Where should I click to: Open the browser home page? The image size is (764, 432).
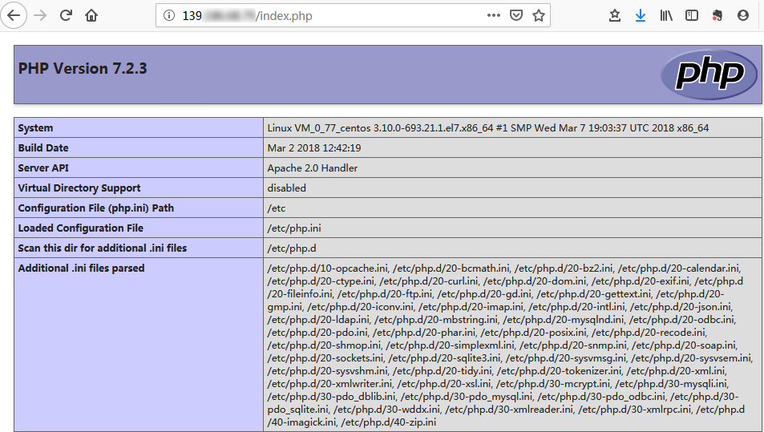tap(91, 15)
